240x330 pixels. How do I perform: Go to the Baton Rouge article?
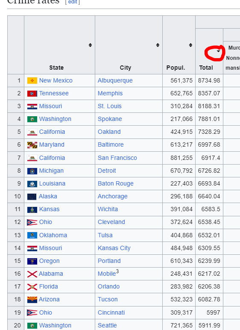[x=116, y=183]
